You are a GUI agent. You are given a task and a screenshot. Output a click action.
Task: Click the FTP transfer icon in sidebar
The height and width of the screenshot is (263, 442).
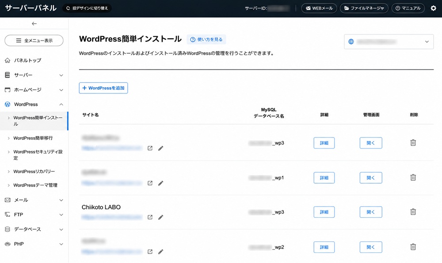click(8, 215)
